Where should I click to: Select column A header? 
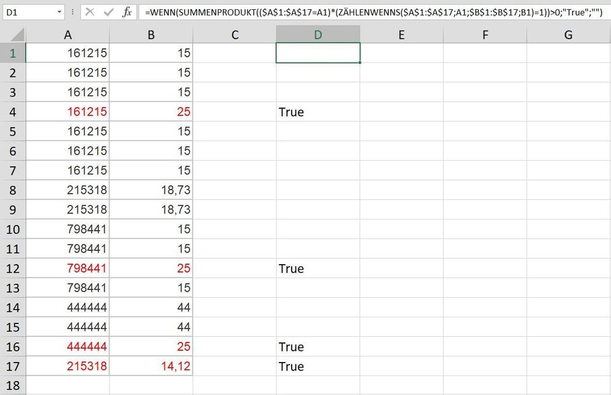coord(68,35)
